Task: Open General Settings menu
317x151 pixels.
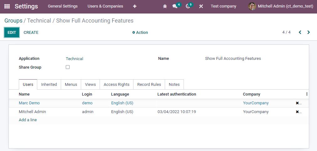Action: (x=63, y=6)
